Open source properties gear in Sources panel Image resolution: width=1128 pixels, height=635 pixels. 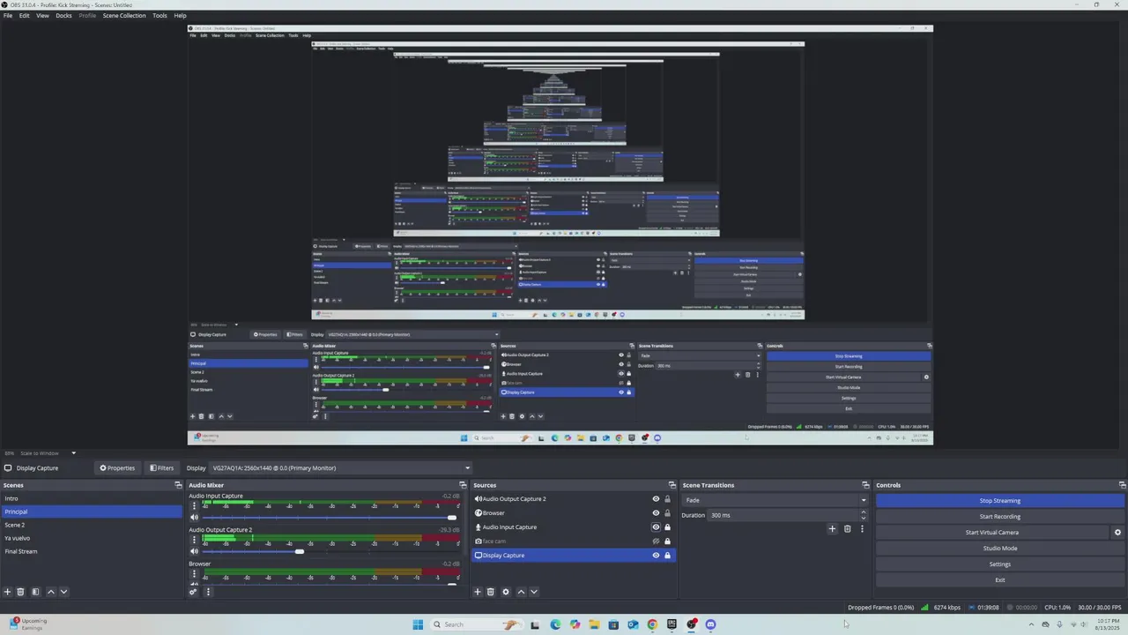coord(506,592)
